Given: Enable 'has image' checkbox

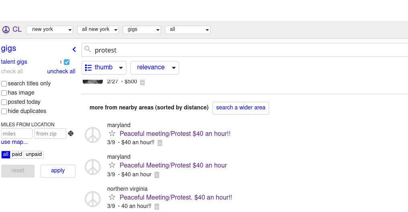Looking at the screenshot, I should click(x=4, y=93).
